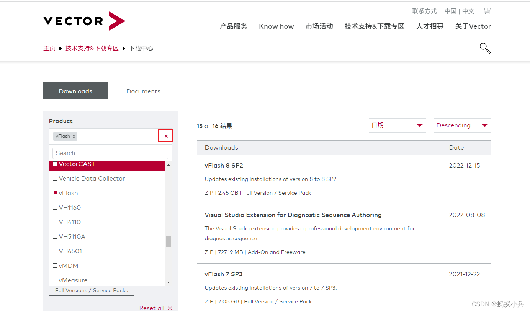Click the ZIP | 727.19 MB file info
The height and width of the screenshot is (311, 530).
coord(255,252)
